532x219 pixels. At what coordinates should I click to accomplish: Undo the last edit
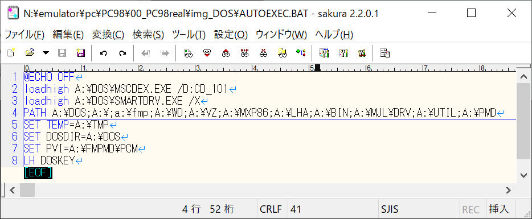(x=104, y=53)
